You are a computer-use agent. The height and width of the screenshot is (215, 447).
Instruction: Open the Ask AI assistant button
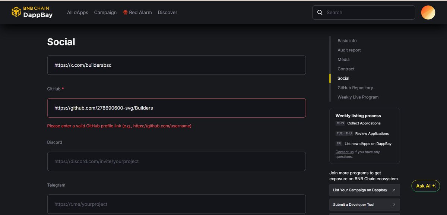click(x=426, y=186)
